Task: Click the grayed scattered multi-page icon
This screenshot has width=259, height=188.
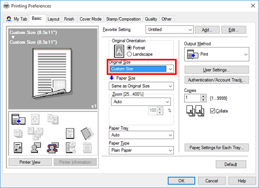Action: tap(35, 133)
